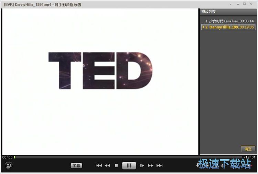Screen dimensions: 258x174
Task: Select playlist item 少女时代KaraT-ar
Action: coord(228,21)
